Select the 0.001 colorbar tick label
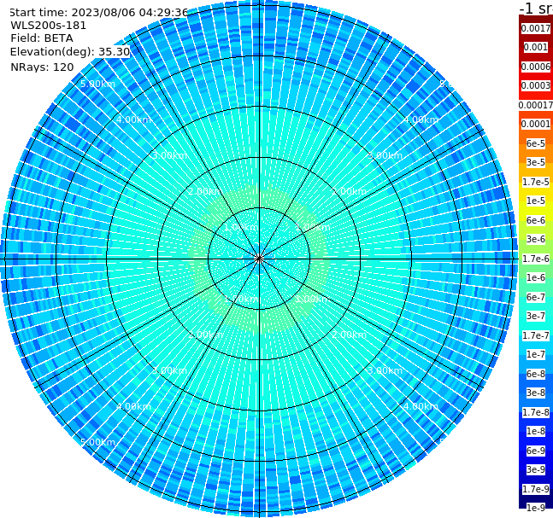 pyautogui.click(x=536, y=47)
